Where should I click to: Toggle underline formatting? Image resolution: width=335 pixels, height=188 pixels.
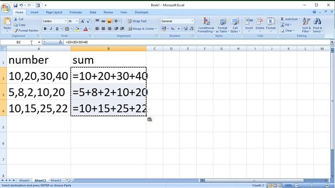tap(57, 29)
